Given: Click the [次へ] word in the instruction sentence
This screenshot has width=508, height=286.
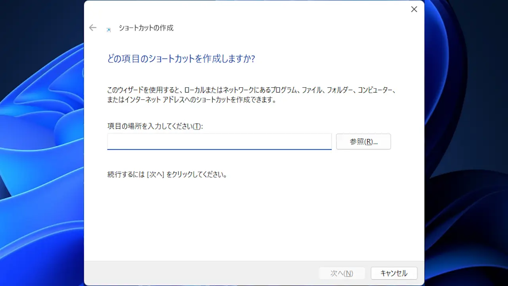Looking at the screenshot, I should (x=156, y=174).
